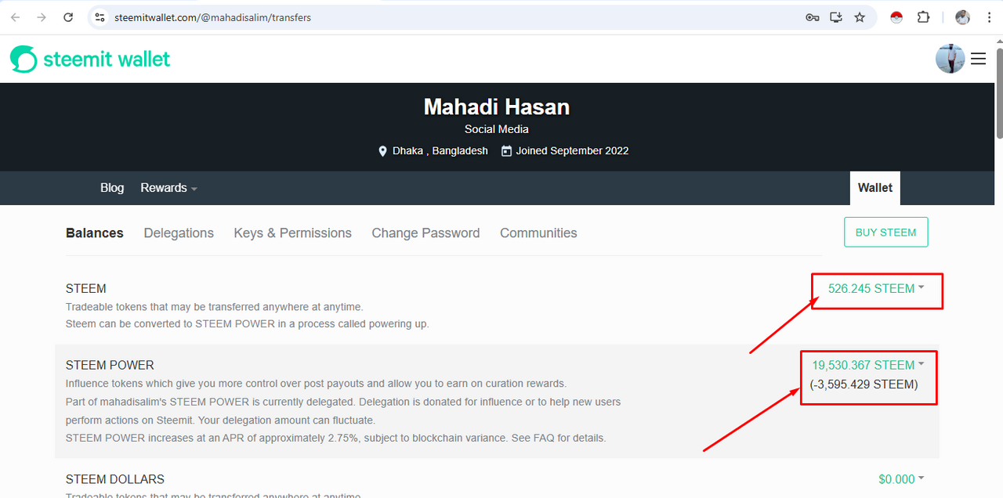
Task: Click the powering up description line
Action: (x=248, y=323)
